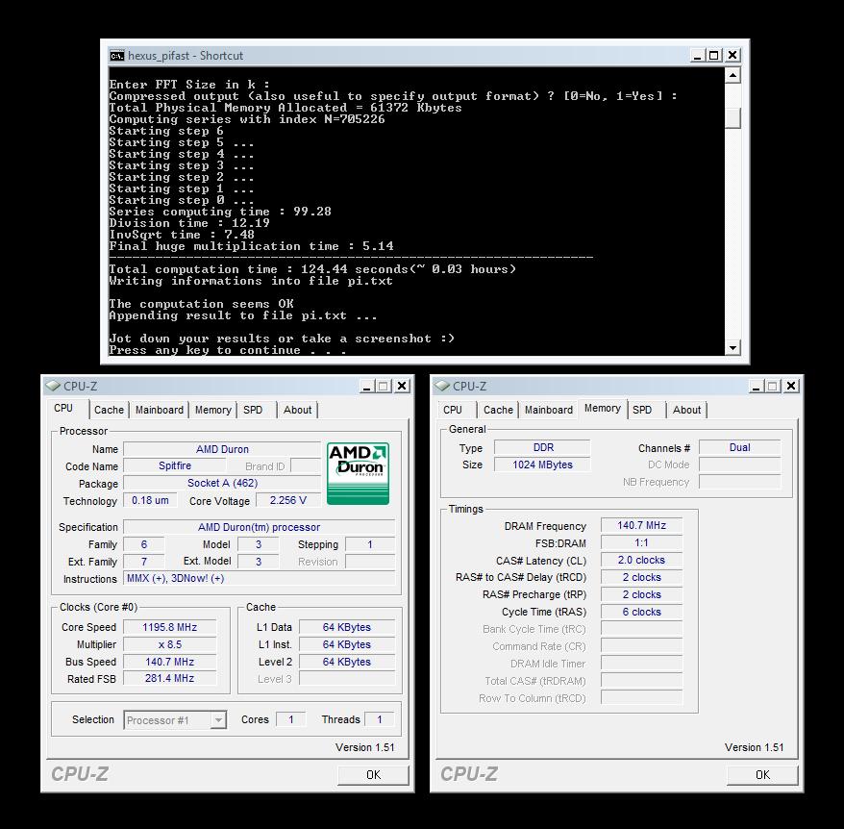844x829 pixels.
Task: Close the left CPU-Z window
Action: 402,387
